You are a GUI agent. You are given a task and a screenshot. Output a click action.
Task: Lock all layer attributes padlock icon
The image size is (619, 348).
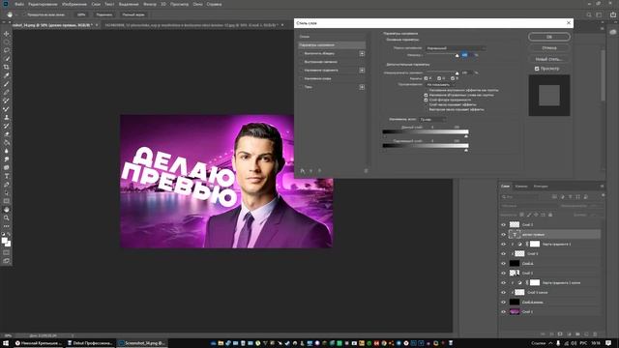[x=550, y=215]
